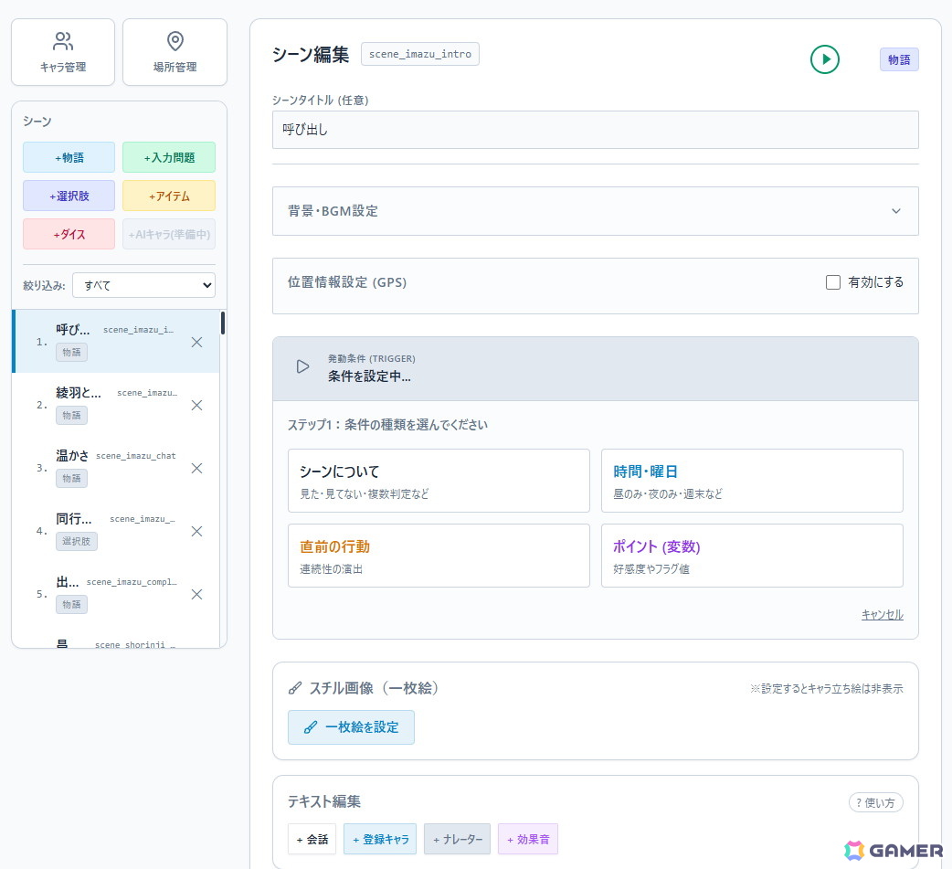Image resolution: width=952 pixels, height=869 pixels.
Task: Select scene 4 同行… in list
Action: (116, 531)
